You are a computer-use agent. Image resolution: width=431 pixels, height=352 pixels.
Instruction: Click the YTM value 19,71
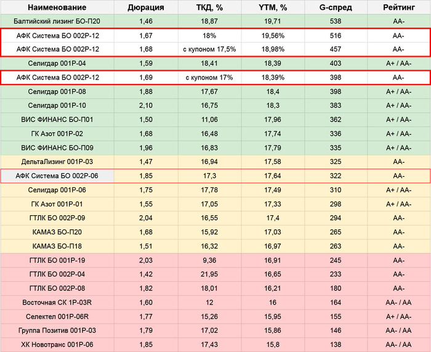(273, 21)
